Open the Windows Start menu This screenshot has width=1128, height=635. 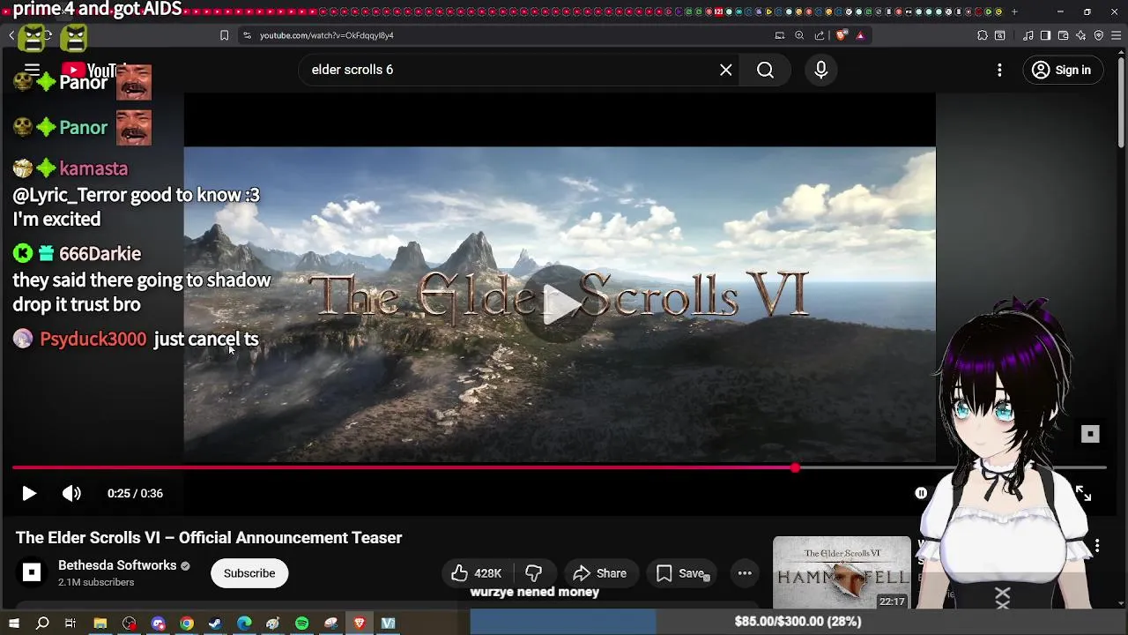[x=13, y=624]
